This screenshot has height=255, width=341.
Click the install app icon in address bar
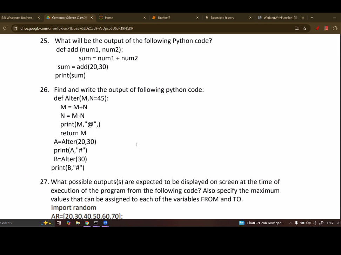tap(297, 28)
